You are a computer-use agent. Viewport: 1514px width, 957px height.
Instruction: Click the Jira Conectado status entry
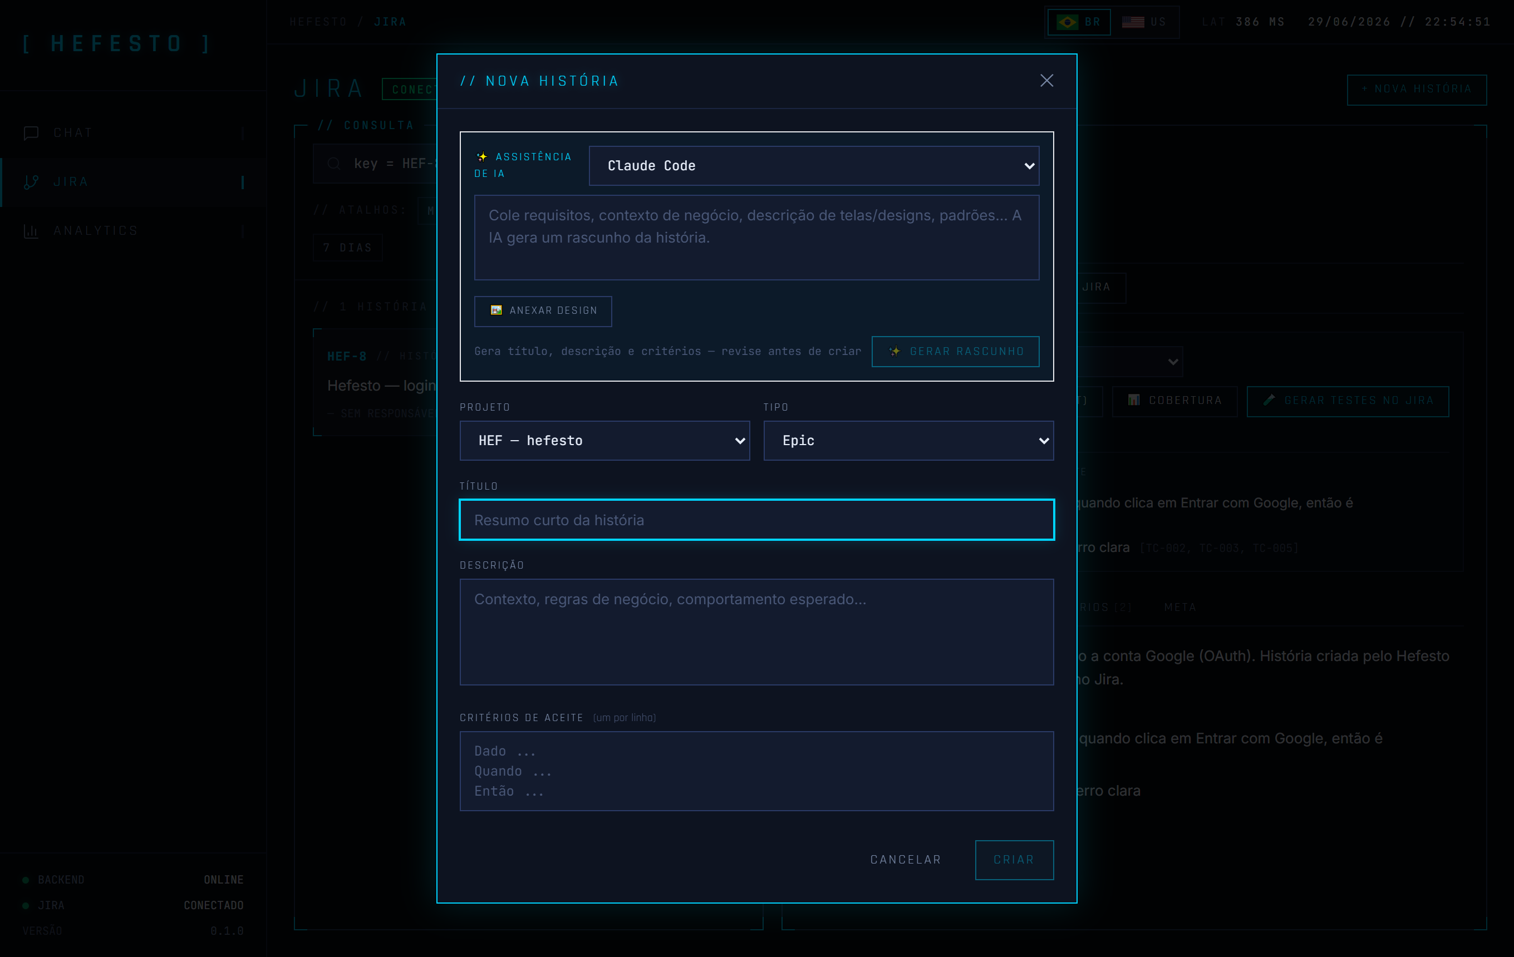132,905
